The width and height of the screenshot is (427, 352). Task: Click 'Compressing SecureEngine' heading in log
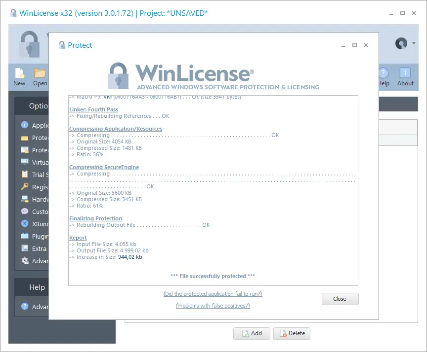pyautogui.click(x=104, y=167)
